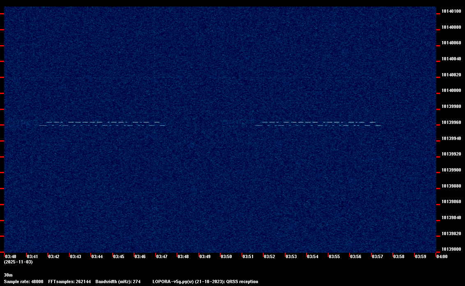The width and height of the screenshot is (465, 286).
Task: Click the 10140040 frequency label
Action: pyautogui.click(x=451, y=59)
